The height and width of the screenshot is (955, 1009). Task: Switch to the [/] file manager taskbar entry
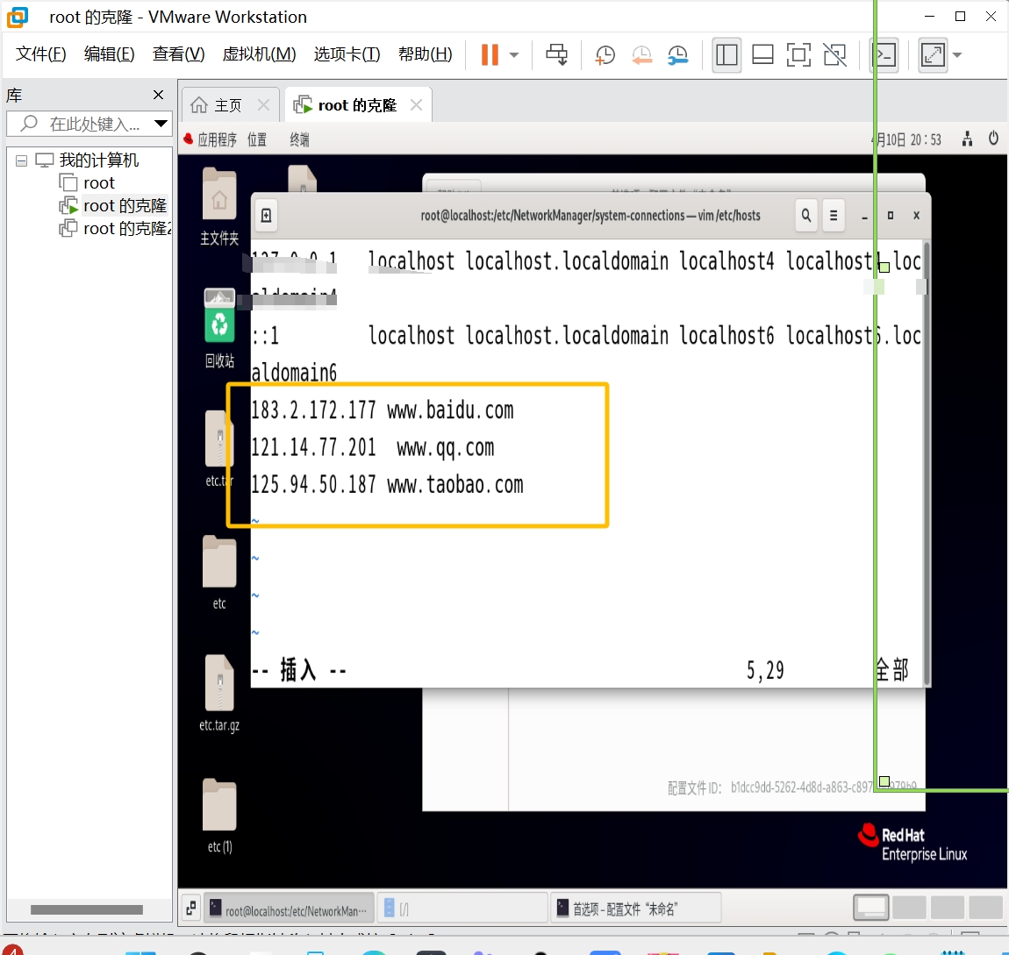pyautogui.click(x=462, y=909)
